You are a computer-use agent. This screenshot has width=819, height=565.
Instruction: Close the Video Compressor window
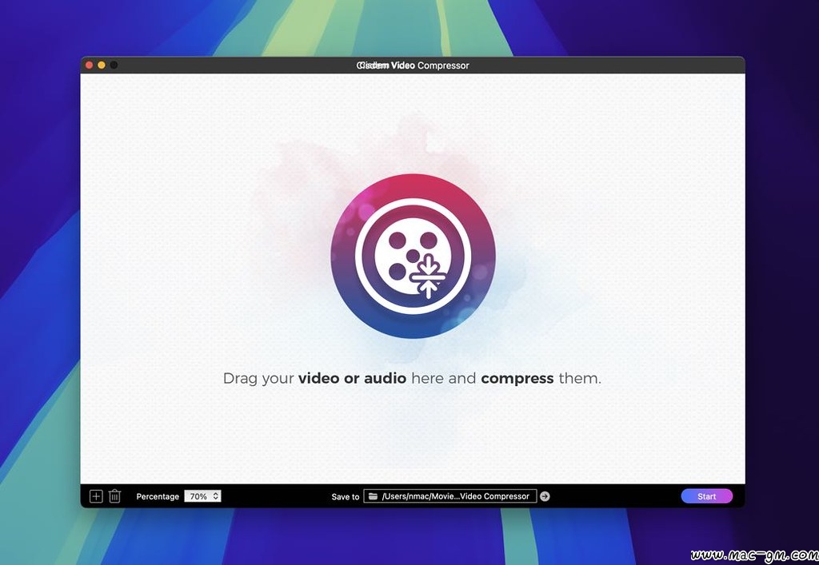(x=90, y=66)
